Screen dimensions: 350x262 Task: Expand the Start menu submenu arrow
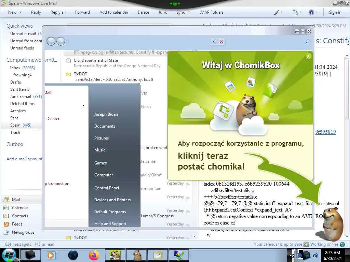[83, 106]
